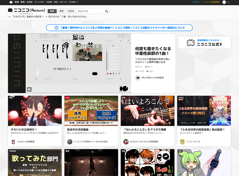Click the hiraさん uploader avatar icon

(x=13, y=141)
